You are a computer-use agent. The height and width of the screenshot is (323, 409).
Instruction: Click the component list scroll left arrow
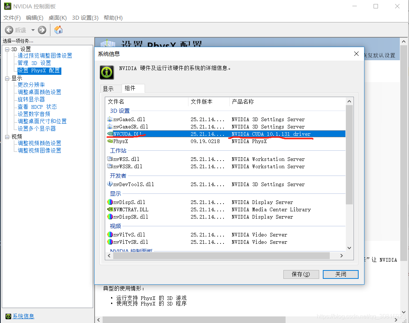coord(109,256)
